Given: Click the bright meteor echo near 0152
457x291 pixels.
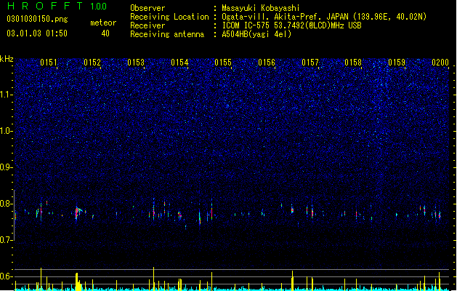Looking at the screenshot, I should [x=77, y=212].
